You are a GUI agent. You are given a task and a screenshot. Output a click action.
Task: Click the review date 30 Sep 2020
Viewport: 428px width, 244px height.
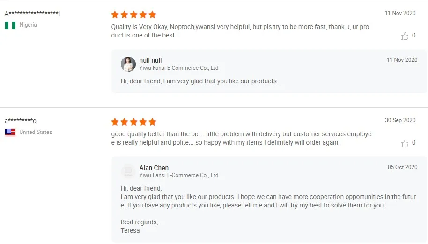coord(400,120)
